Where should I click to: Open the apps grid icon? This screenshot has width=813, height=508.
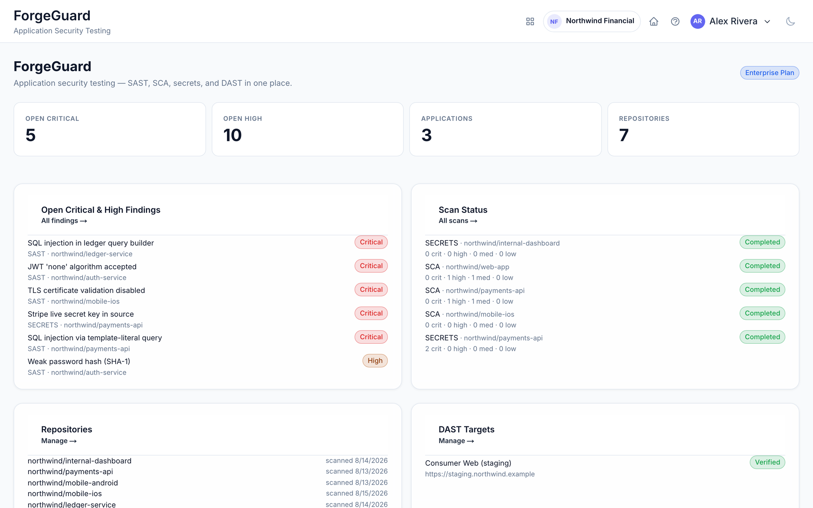[x=530, y=21]
